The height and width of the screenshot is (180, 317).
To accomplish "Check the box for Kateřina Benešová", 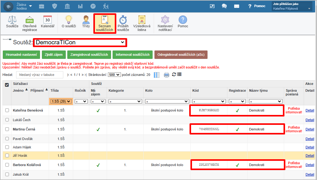I will click(x=7, y=110).
